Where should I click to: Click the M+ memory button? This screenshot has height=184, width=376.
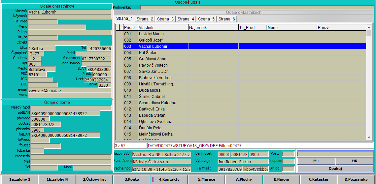[316, 161]
